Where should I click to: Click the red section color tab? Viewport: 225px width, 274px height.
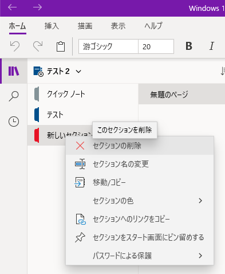tap(37, 135)
